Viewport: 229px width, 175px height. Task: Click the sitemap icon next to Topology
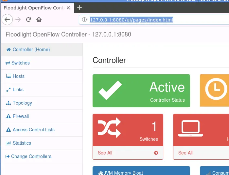[x=9, y=103]
